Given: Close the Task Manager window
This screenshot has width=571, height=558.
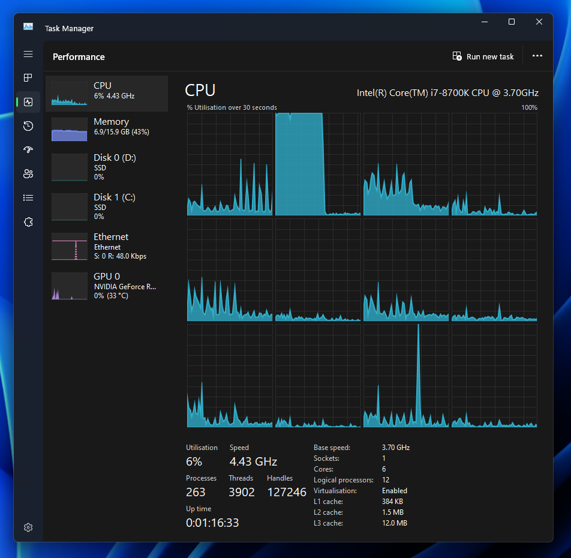Looking at the screenshot, I should click(539, 22).
